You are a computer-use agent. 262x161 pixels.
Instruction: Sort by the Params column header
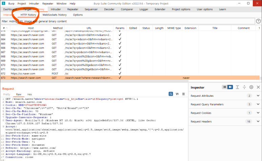(120, 28)
